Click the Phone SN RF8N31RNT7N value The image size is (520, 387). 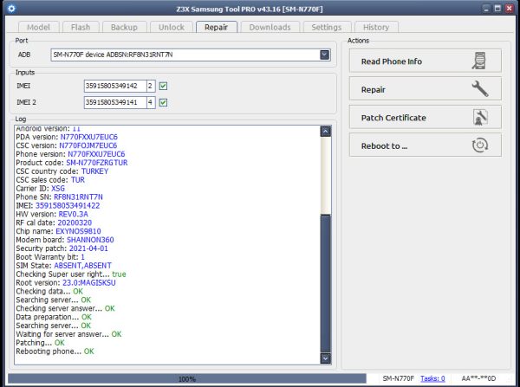(x=78, y=197)
